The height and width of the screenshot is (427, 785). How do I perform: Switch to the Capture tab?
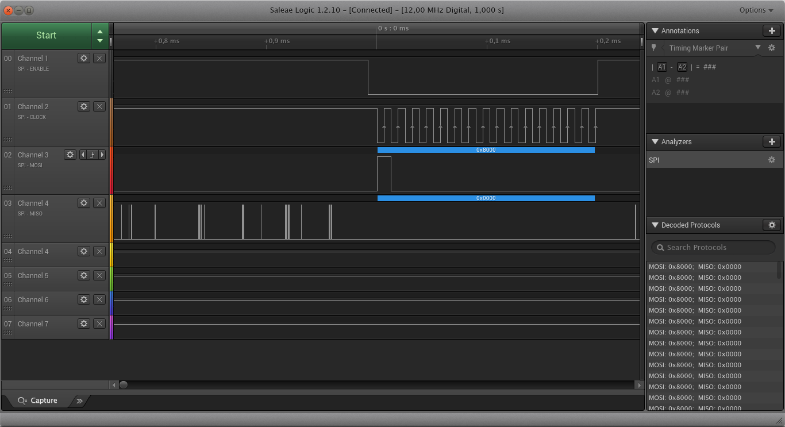pos(38,401)
